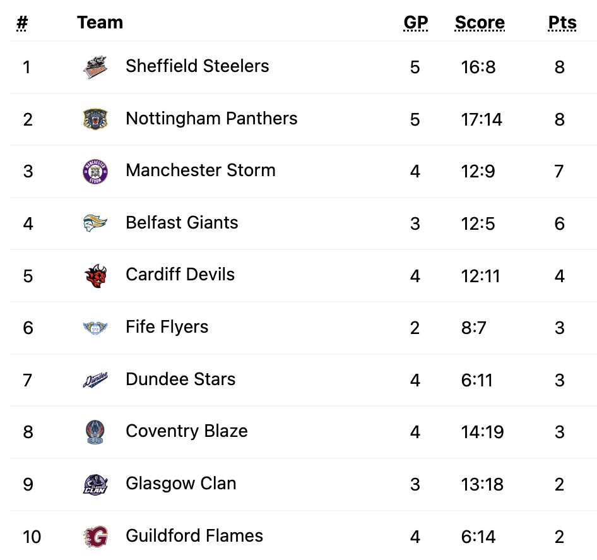Open the Sheffield Steelers team name
The image size is (597, 560).
(x=197, y=66)
